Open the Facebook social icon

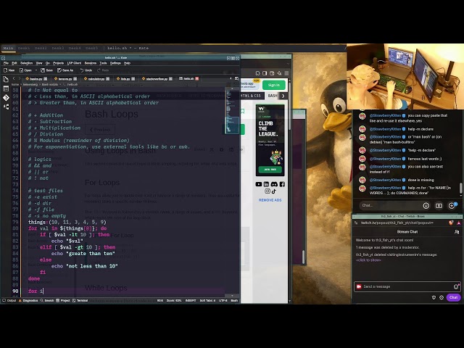282,184
